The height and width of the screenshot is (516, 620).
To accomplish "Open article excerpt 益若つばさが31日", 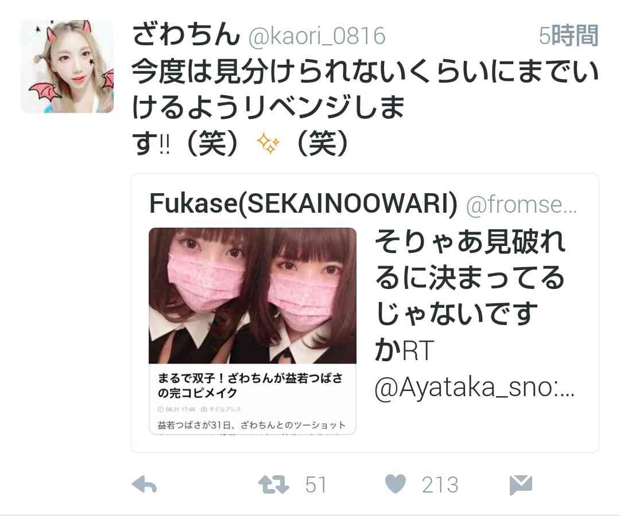I will [x=251, y=425].
